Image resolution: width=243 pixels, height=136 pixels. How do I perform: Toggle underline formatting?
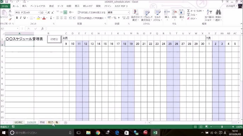[x=24, y=18]
